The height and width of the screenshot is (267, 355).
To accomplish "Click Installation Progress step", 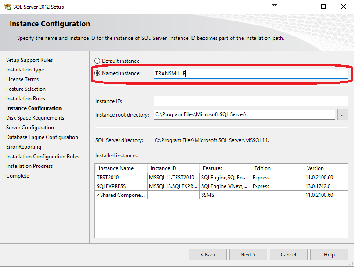I will (29, 166).
